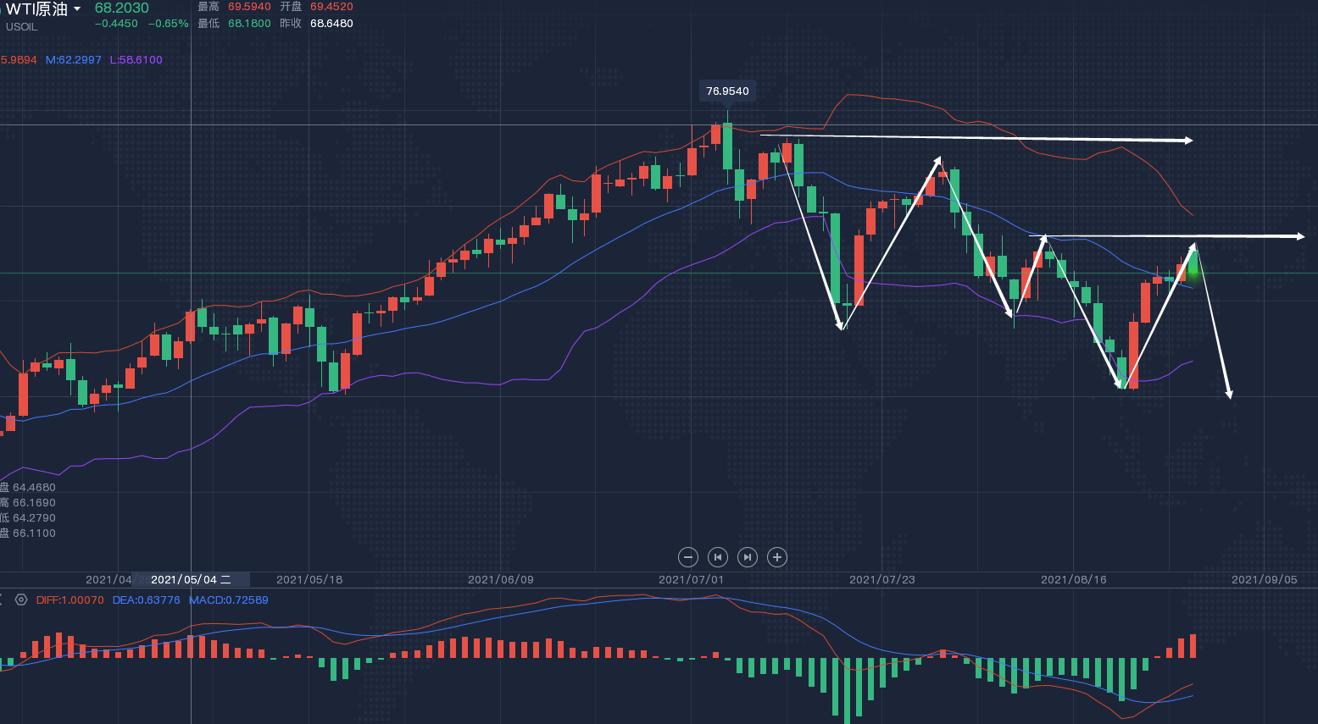Click the 2021/06/09 date on time axis
Viewport: 1318px width, 724px height.
click(500, 580)
